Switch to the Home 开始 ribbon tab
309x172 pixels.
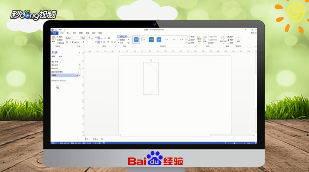point(62,33)
